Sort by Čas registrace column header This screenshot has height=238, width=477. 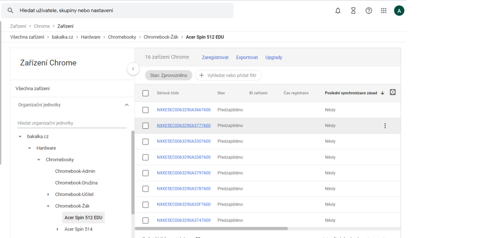296,93
